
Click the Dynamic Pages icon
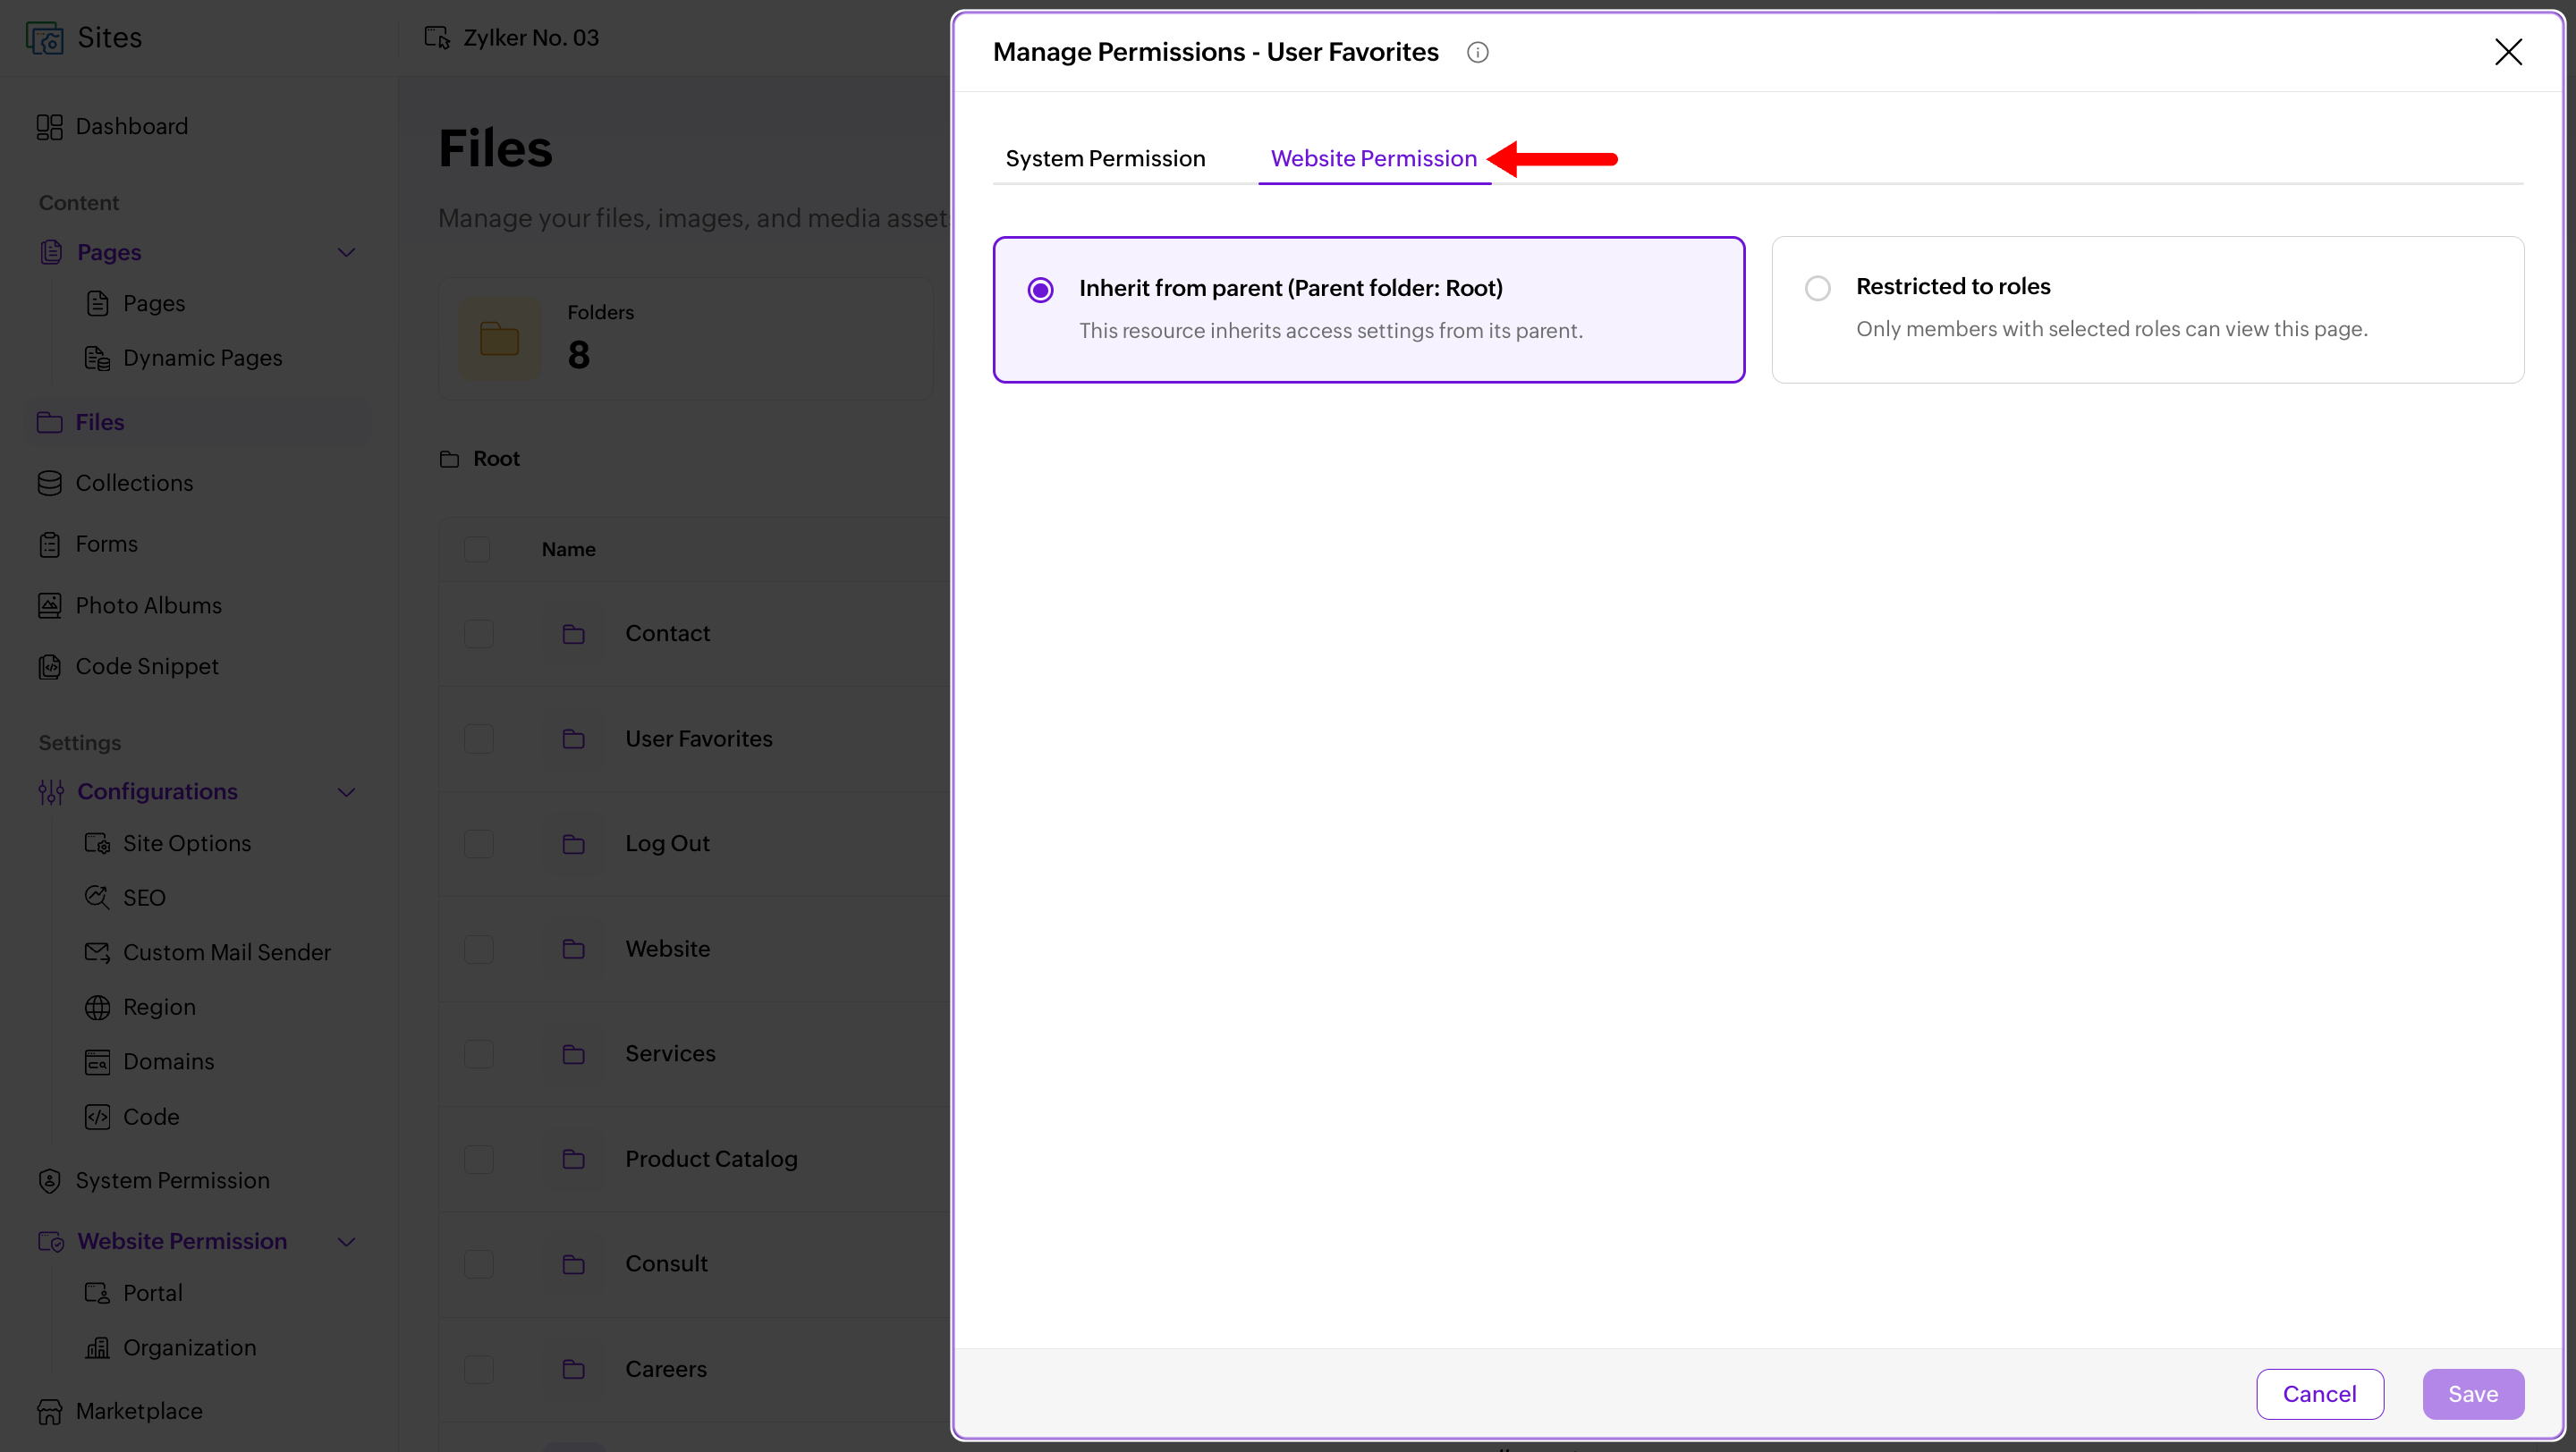[x=97, y=358]
